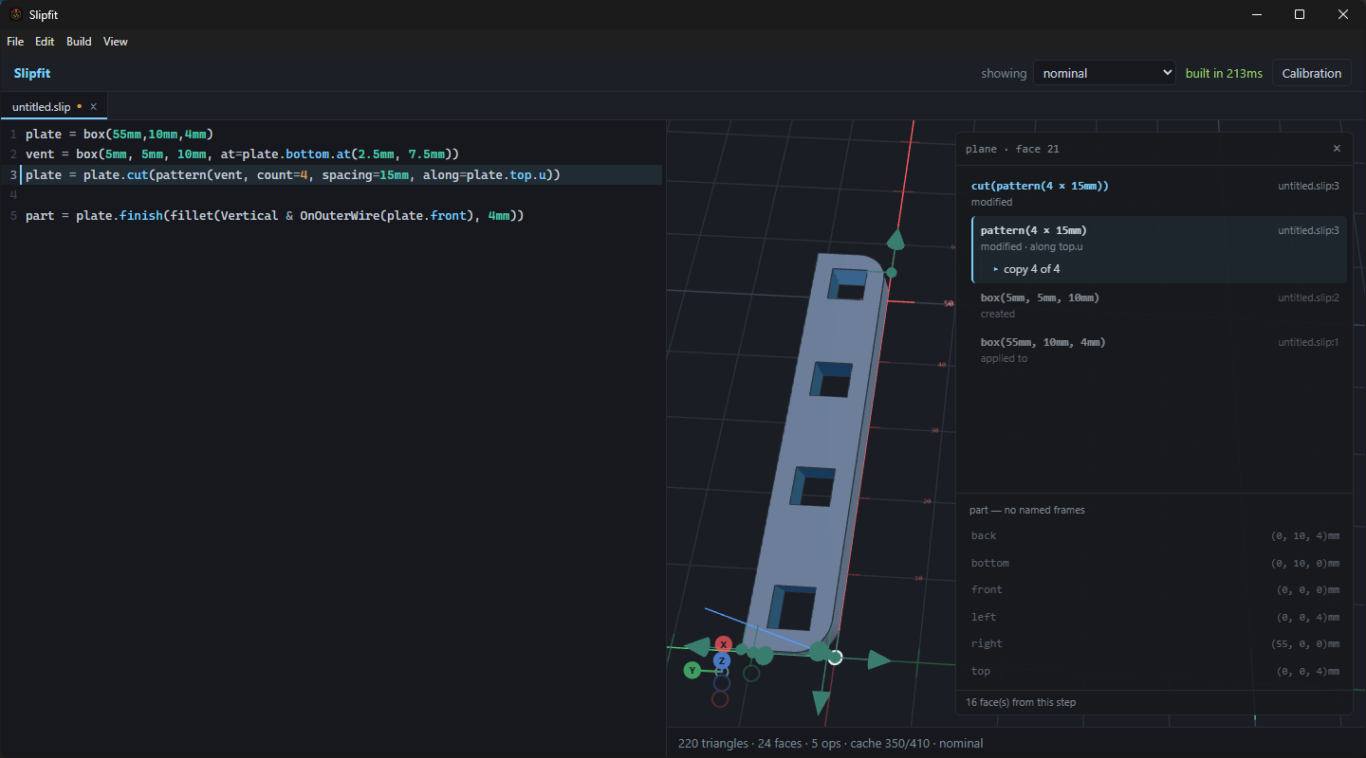The width and height of the screenshot is (1366, 758).
Task: Open the File menu
Action: [15, 42]
